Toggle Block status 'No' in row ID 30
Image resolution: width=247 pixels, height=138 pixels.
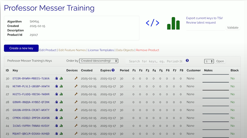point(233,79)
